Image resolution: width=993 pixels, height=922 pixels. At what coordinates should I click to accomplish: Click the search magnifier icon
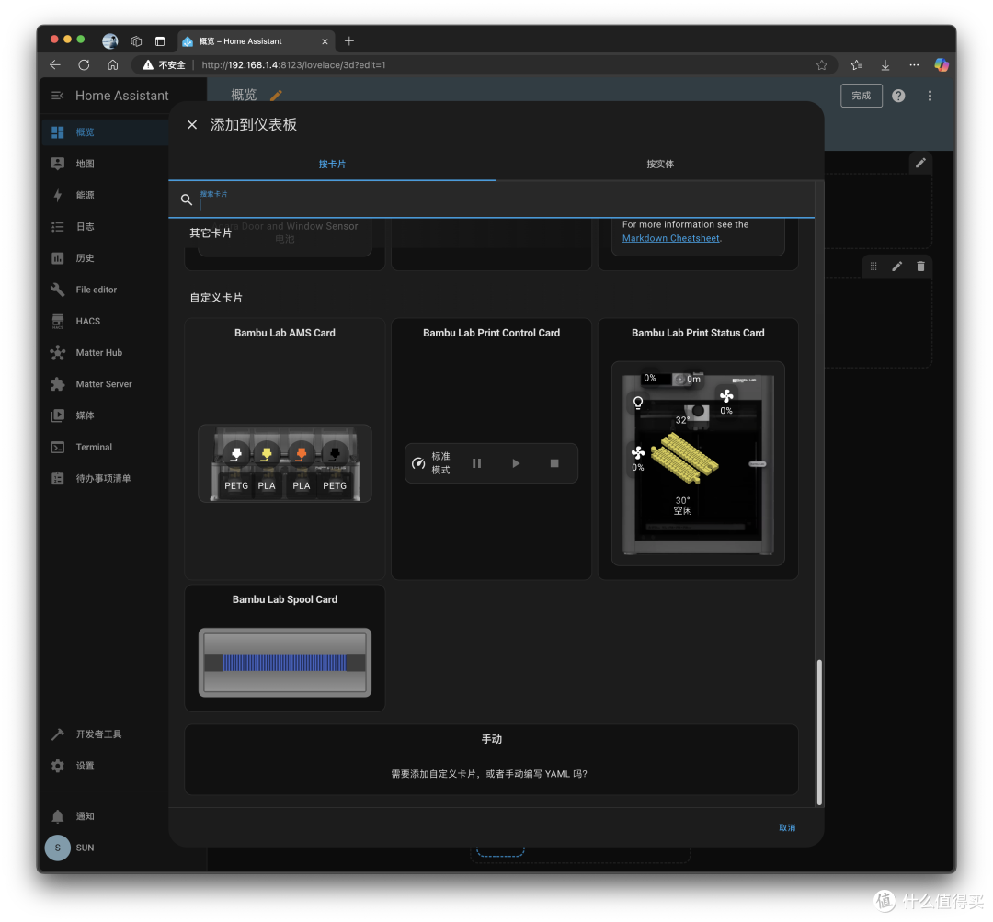click(x=186, y=199)
